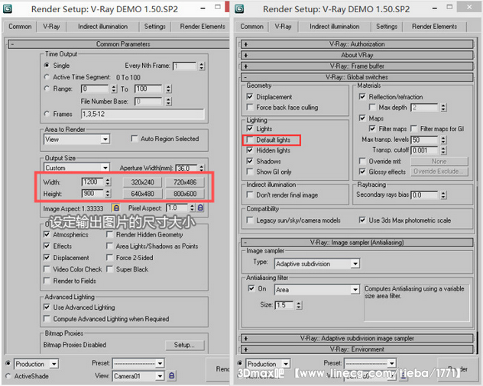483x386 pixels.
Task: Click the Image Aspect lock icon
Action: [x=116, y=208]
